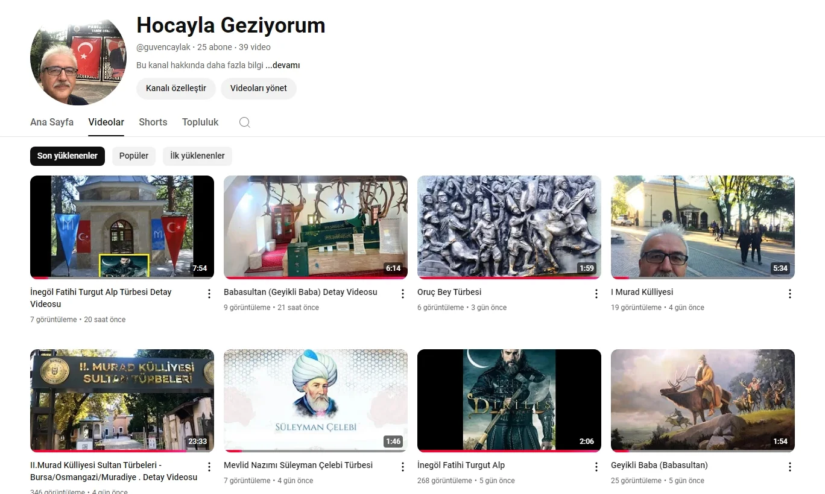Expand channel description with ...devamı
825x494 pixels.
point(283,65)
